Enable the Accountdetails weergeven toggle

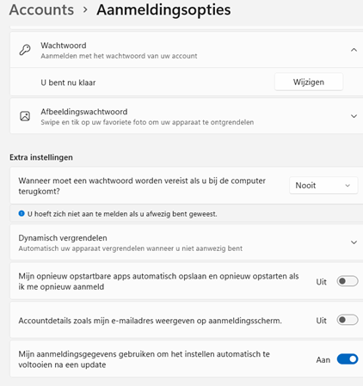[x=348, y=320]
